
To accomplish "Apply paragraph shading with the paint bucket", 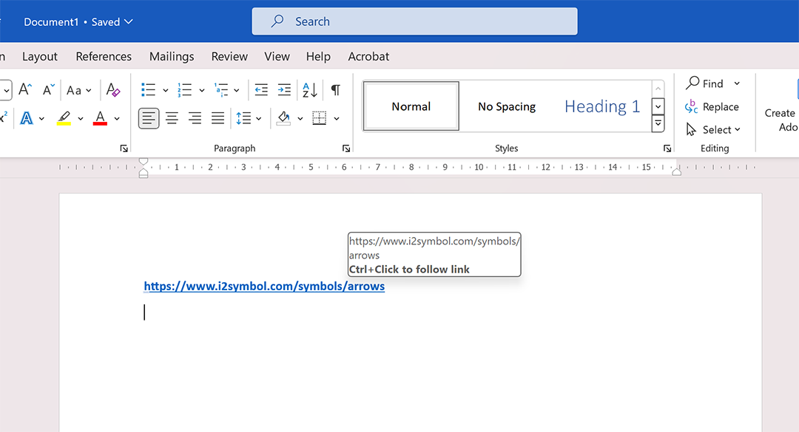I will 284,119.
